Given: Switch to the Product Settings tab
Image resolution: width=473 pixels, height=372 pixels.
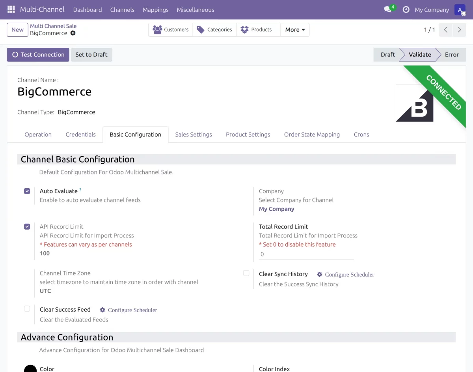Looking at the screenshot, I should (x=248, y=135).
